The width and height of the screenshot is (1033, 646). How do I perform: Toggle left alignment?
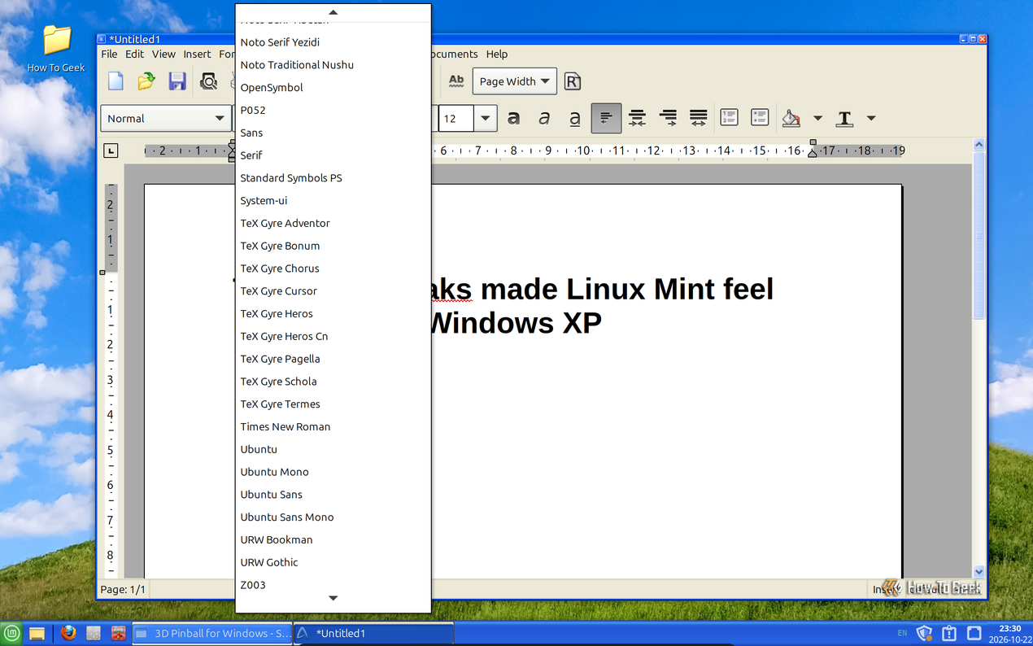click(x=606, y=118)
